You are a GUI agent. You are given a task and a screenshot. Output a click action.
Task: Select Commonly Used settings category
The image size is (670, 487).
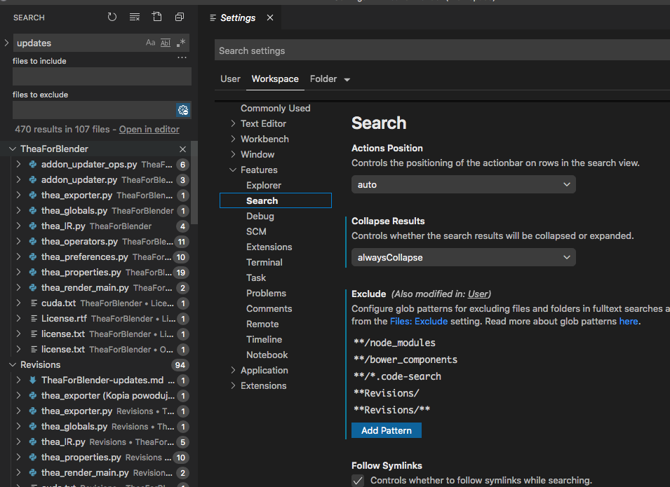point(276,108)
